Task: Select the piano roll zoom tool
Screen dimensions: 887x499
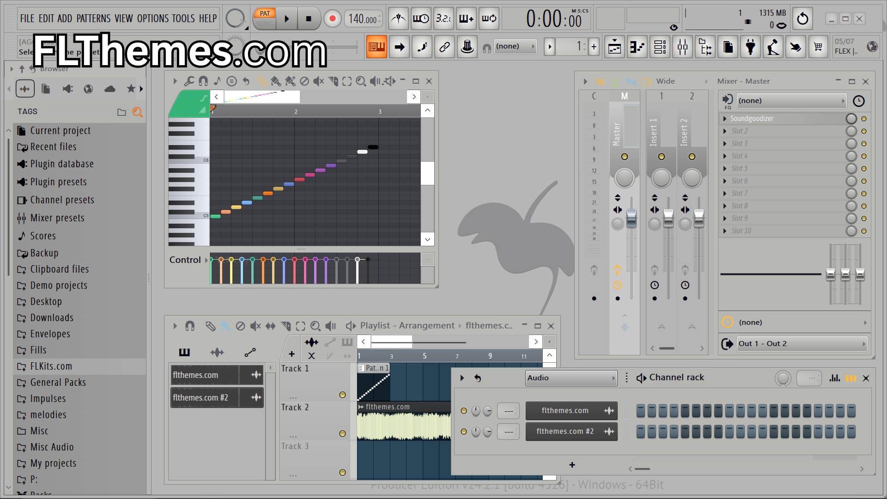Action: 361,82
